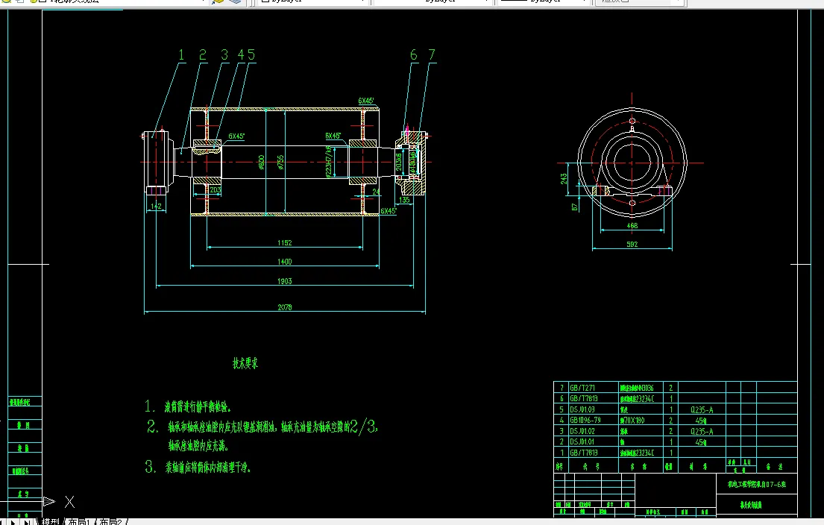
Task: Click Q235-A material cell in row 5
Action: pyautogui.click(x=702, y=410)
